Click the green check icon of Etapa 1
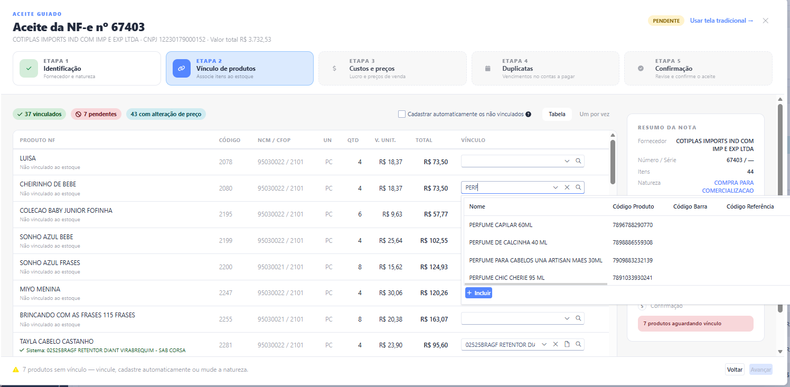Image resolution: width=790 pixels, height=387 pixels. [x=29, y=69]
